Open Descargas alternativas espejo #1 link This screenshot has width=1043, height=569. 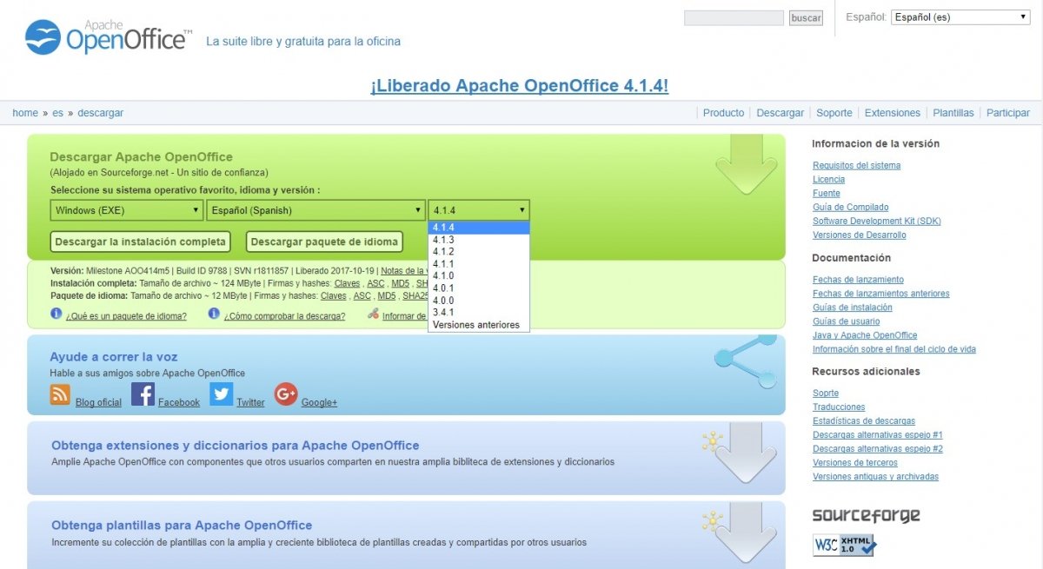pyautogui.click(x=878, y=434)
